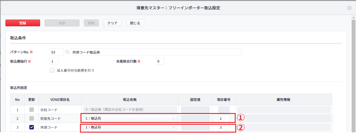356x134 pixels.
Task: Click the 固定値 field in 会社コード row
Action: tap(196, 109)
